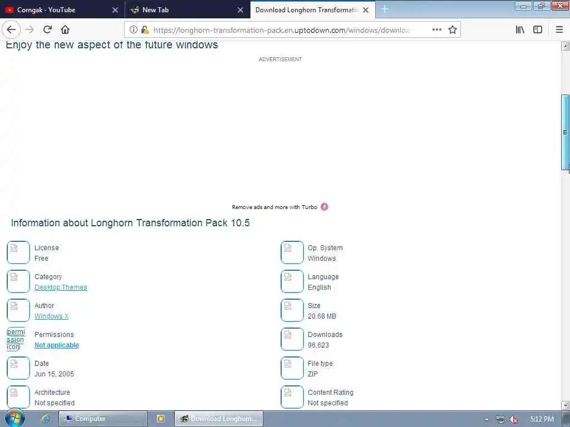Click the Date icon
This screenshot has width=570, height=427.
click(x=18, y=368)
